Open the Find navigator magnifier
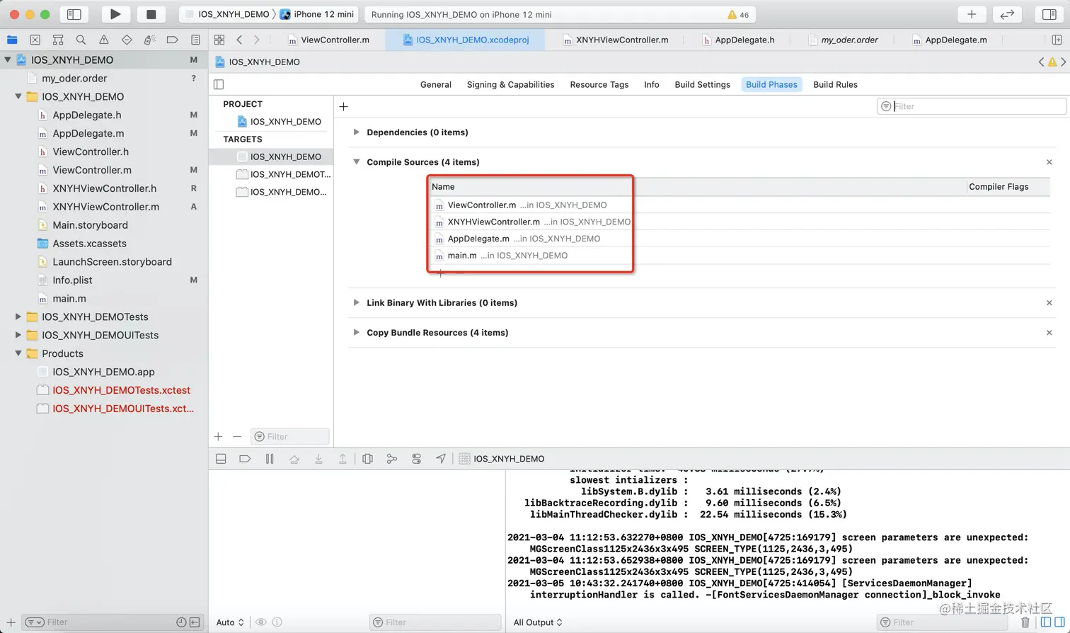The image size is (1070, 633). coord(81,40)
